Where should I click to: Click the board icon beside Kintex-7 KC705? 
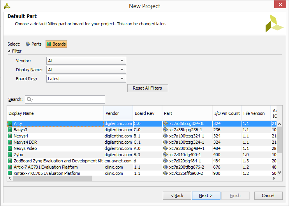(x=10, y=173)
